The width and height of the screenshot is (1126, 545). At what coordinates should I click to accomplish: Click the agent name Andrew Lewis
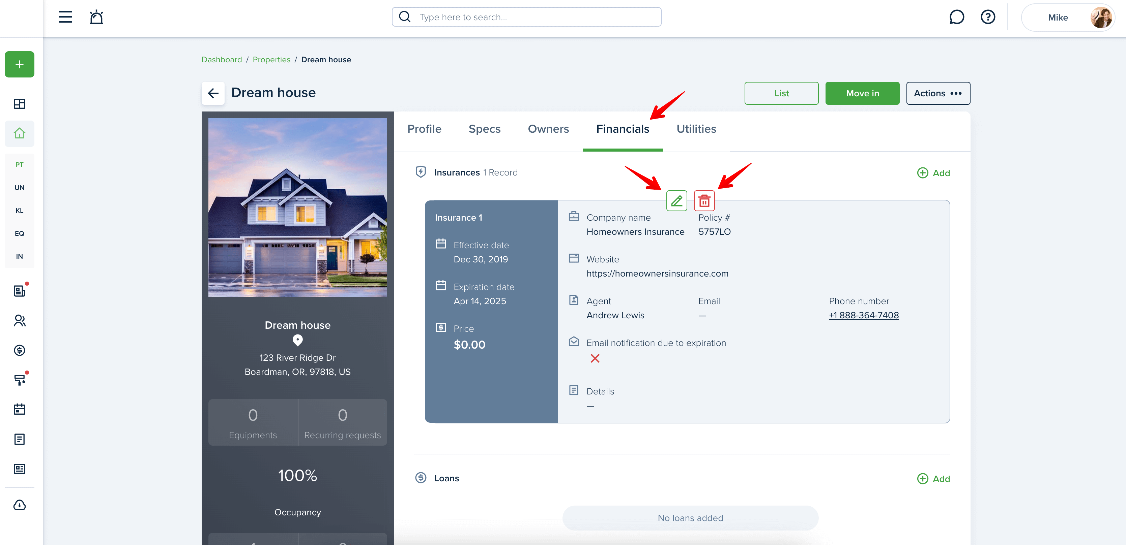click(x=615, y=315)
